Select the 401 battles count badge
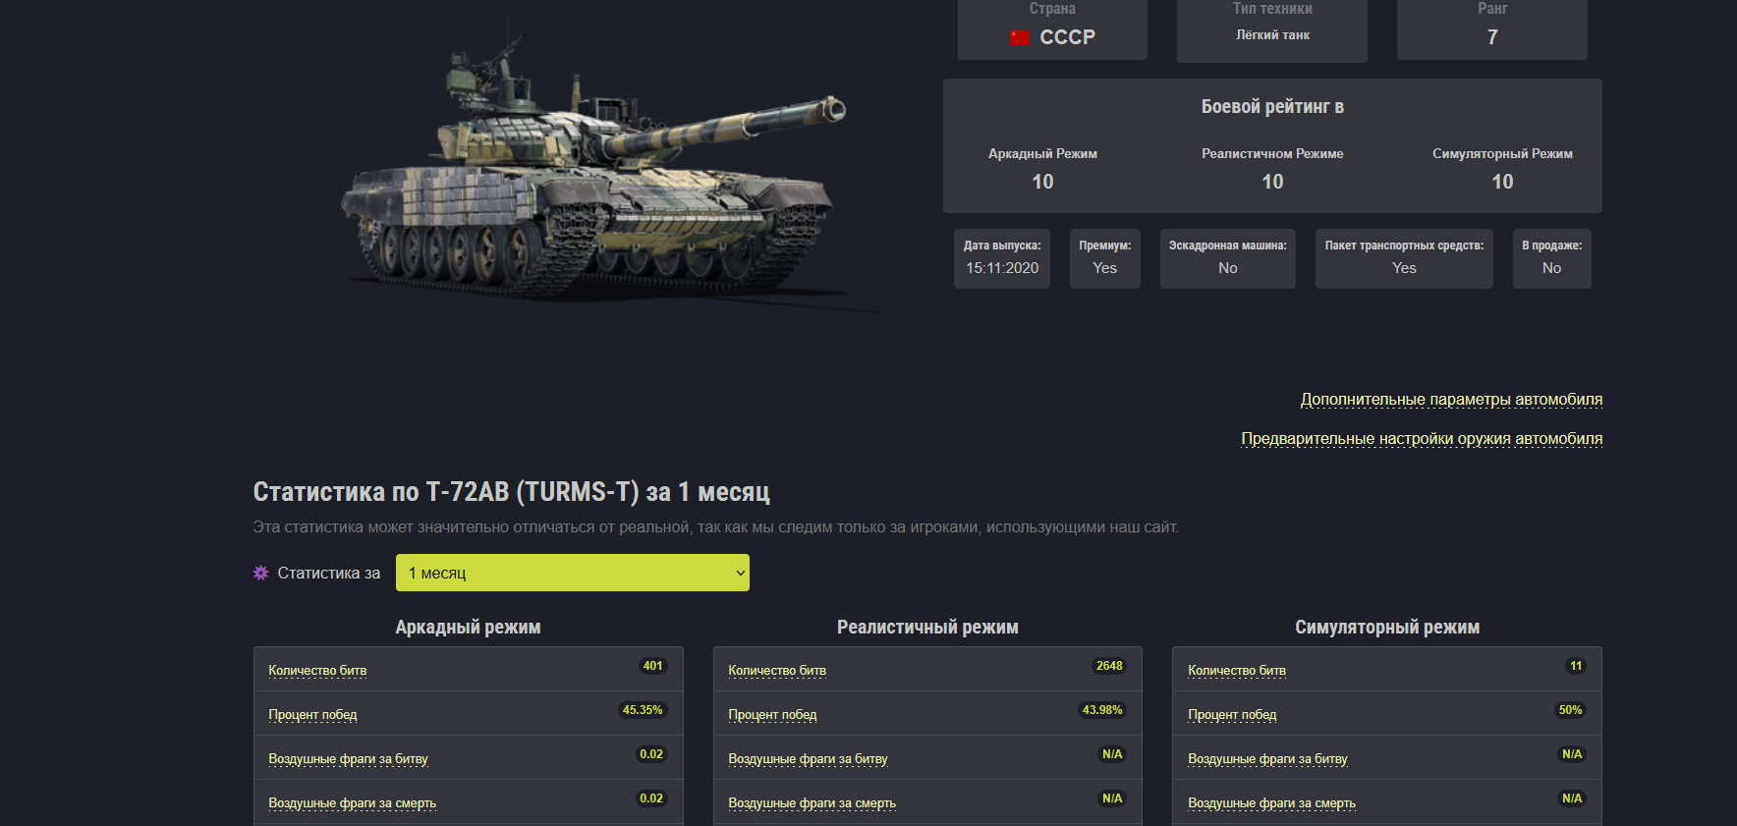 [x=652, y=666]
